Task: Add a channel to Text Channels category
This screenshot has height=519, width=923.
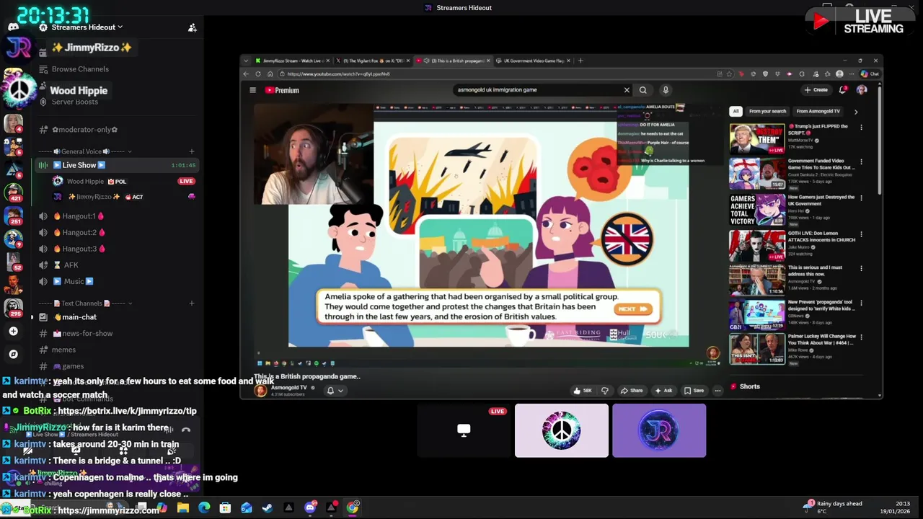Action: click(191, 303)
